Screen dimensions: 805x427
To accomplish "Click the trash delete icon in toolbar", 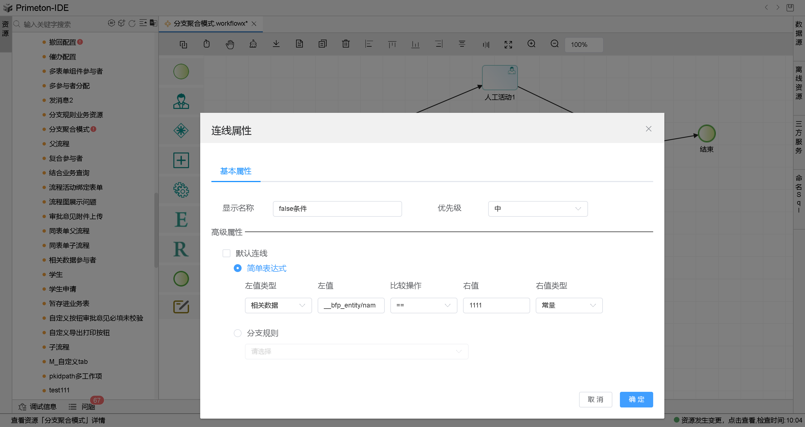I will (x=346, y=44).
